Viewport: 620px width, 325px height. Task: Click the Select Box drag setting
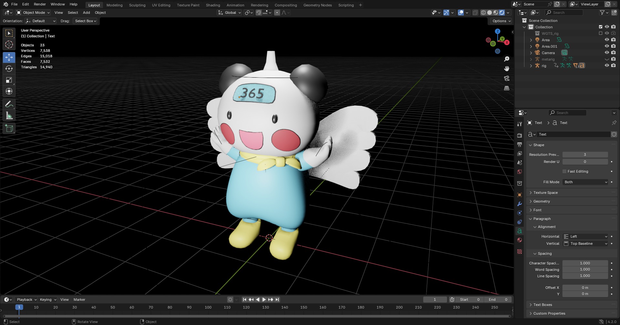pos(86,21)
